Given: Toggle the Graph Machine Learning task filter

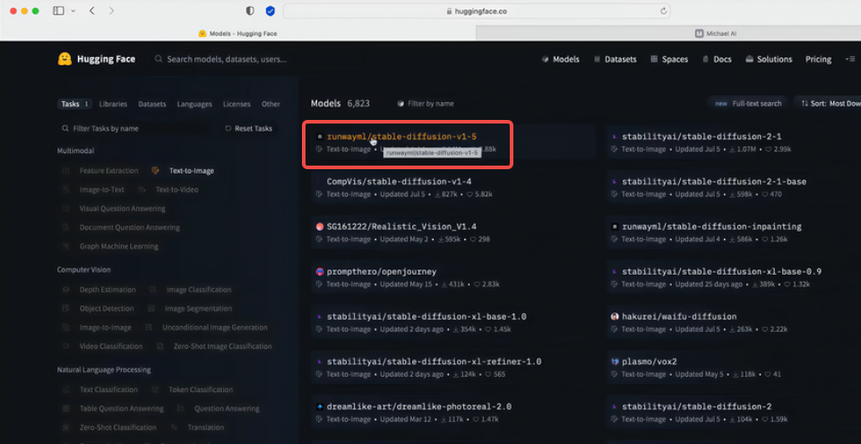Looking at the screenshot, I should click(x=110, y=246).
